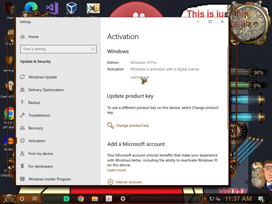Click the Find my device icon
Image resolution: width=272 pixels, height=204 pixels.
click(x=22, y=153)
